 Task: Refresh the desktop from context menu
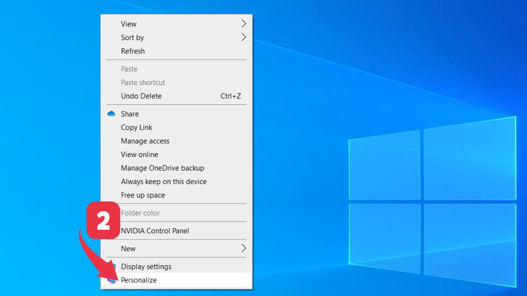[x=133, y=51]
